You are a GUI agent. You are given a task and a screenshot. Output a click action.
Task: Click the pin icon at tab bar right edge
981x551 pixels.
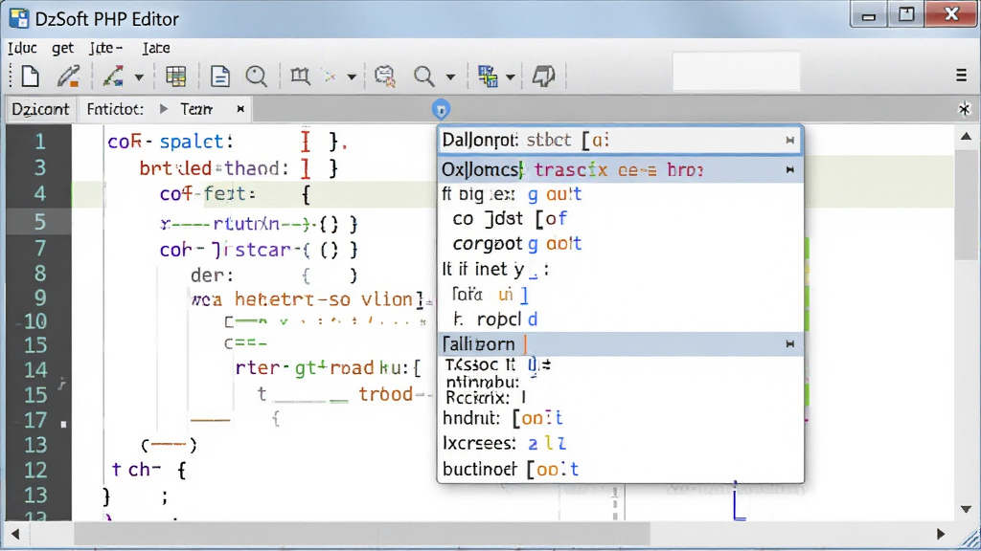964,109
